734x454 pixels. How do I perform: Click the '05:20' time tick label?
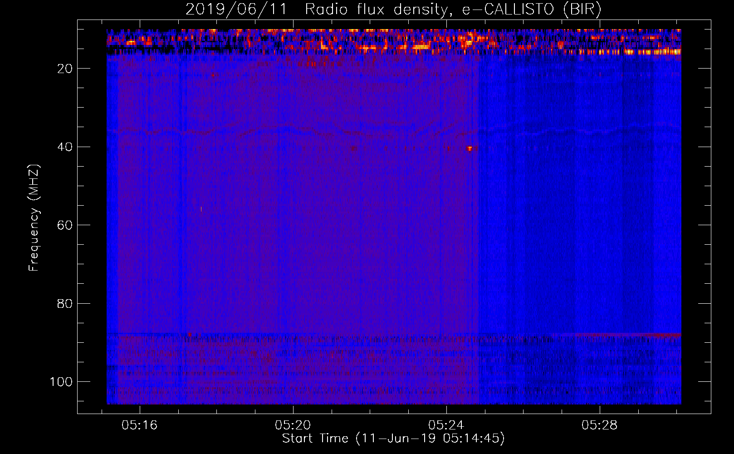pyautogui.click(x=293, y=425)
